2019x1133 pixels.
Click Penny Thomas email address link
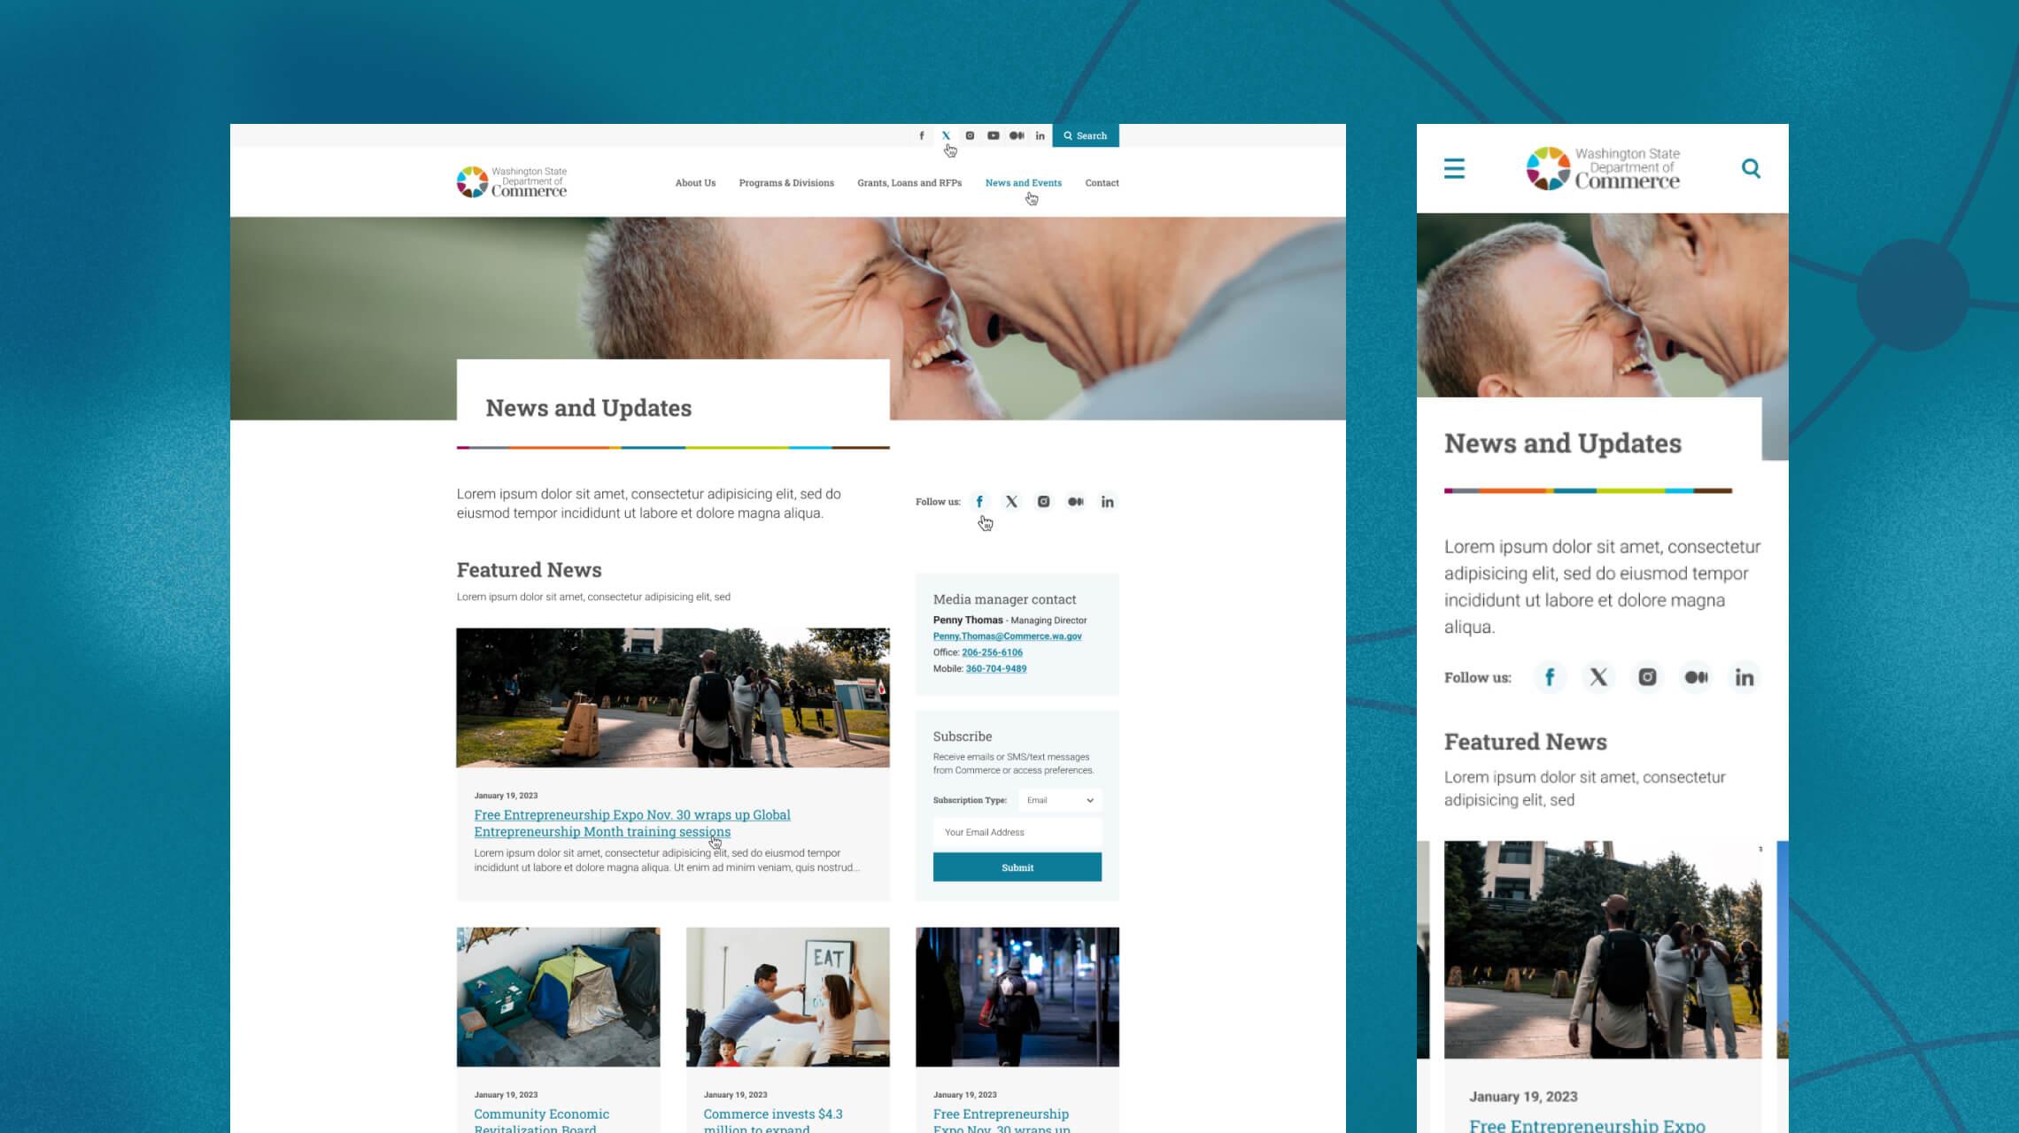(x=1007, y=636)
